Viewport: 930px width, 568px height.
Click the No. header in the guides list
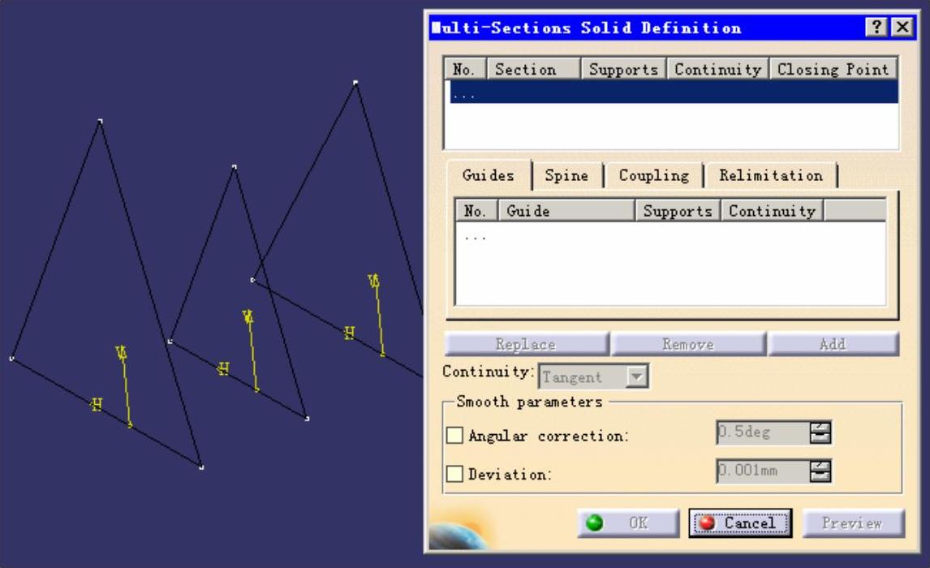click(x=476, y=210)
